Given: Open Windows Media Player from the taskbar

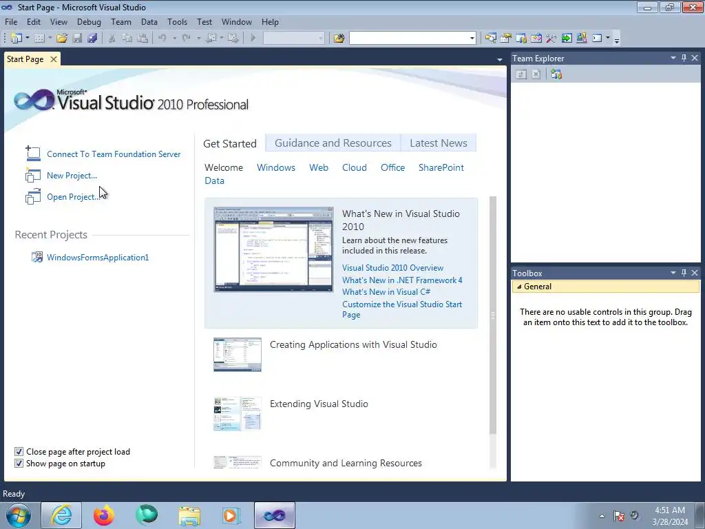Looking at the screenshot, I should (232, 515).
